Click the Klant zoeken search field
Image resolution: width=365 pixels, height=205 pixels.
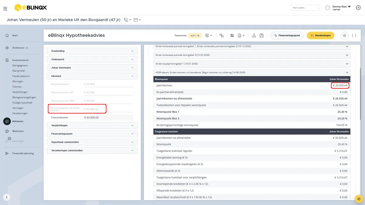click(x=306, y=8)
